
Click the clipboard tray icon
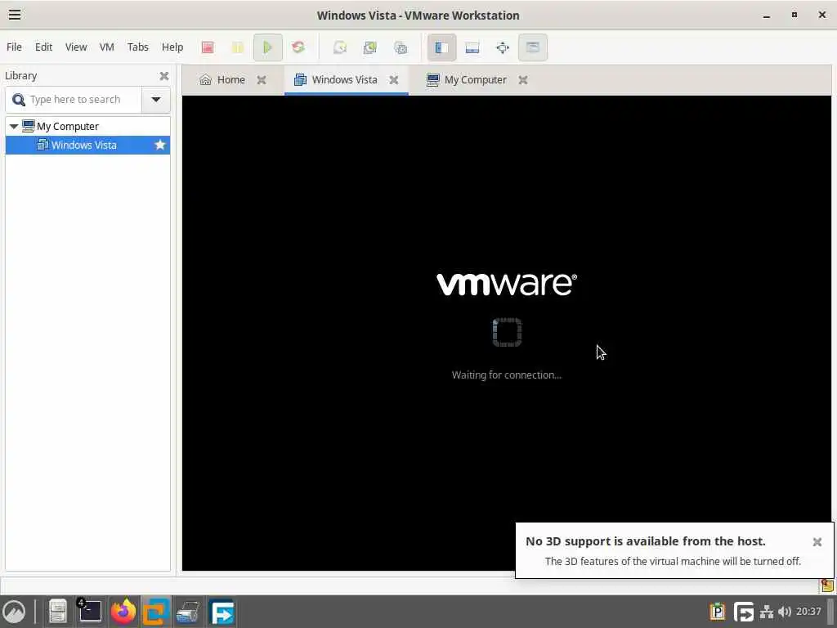(718, 612)
